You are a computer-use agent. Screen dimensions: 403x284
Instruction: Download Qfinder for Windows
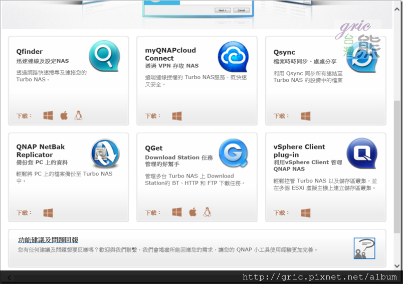click(48, 116)
